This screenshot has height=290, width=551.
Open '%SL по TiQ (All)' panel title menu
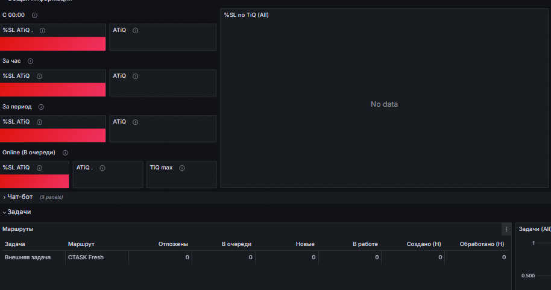point(247,15)
